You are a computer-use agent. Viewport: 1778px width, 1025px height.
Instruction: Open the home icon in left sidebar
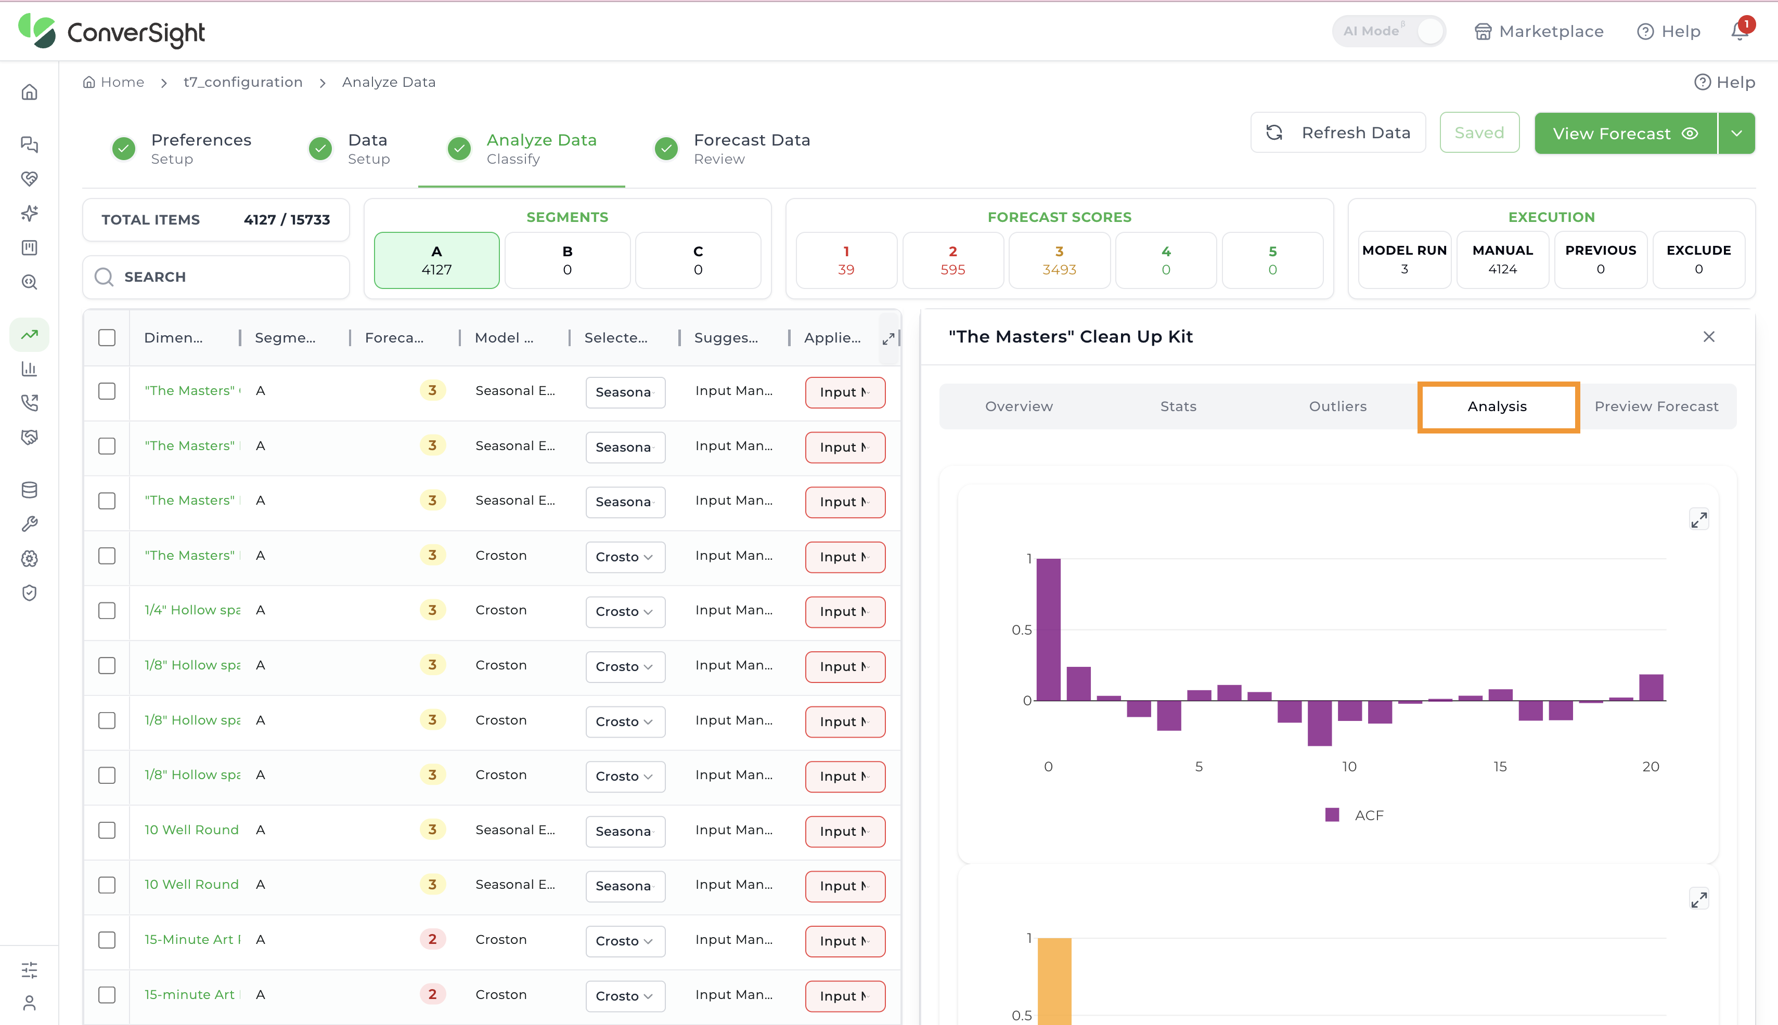click(30, 92)
